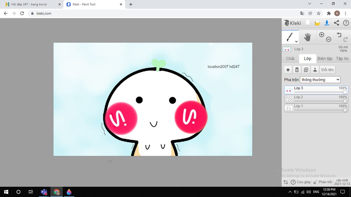Open the ENG language indicator
This screenshot has height=197, width=351.
point(316,192)
